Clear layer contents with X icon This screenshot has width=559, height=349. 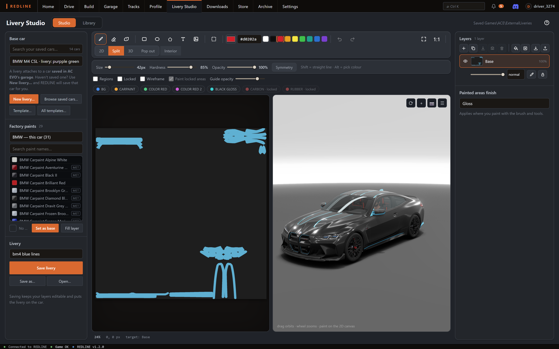pos(525,48)
